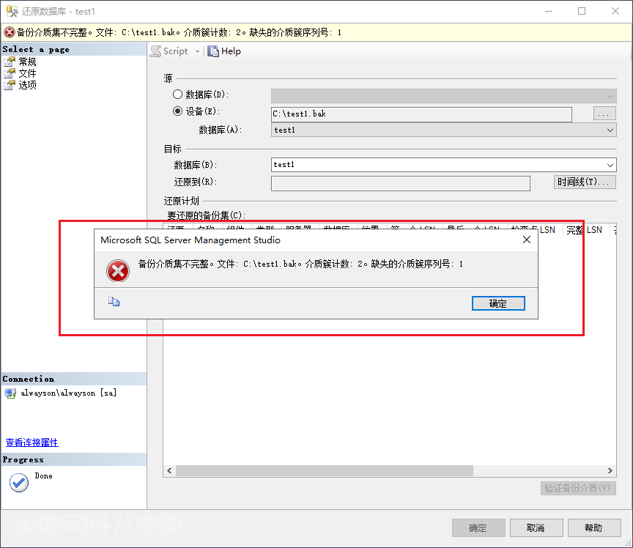Click the Script toolbar icon

point(156,51)
